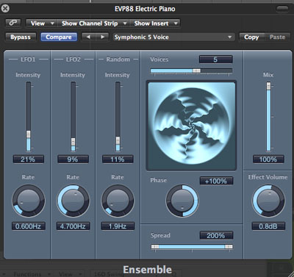Click the Phase knob
Viewport: 294px width, 277px height.
(x=182, y=201)
